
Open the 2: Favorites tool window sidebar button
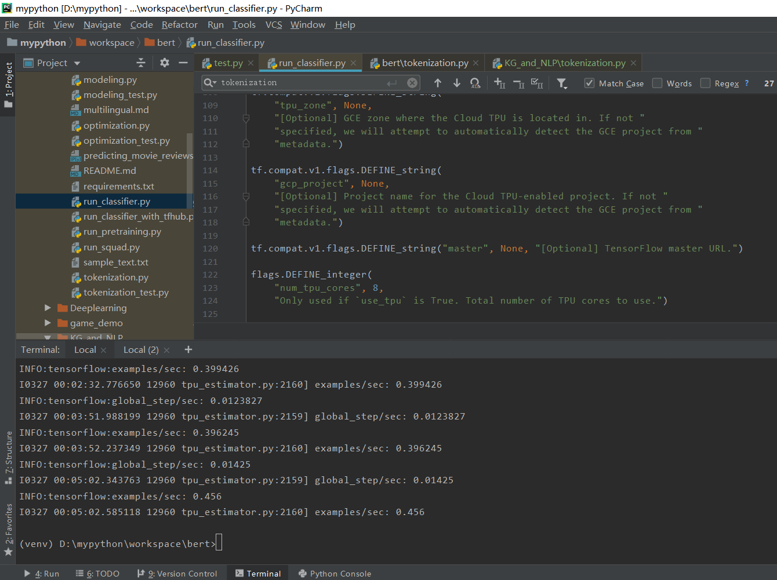click(x=8, y=530)
